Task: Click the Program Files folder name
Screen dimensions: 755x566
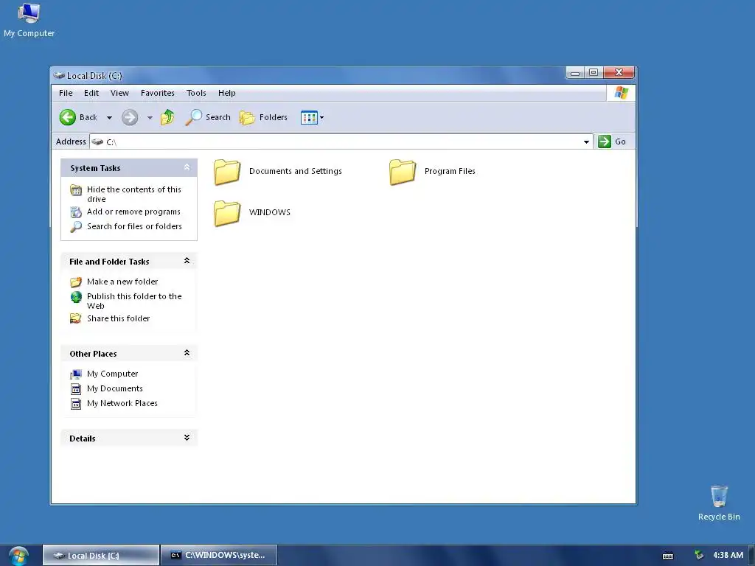Action: click(x=450, y=171)
